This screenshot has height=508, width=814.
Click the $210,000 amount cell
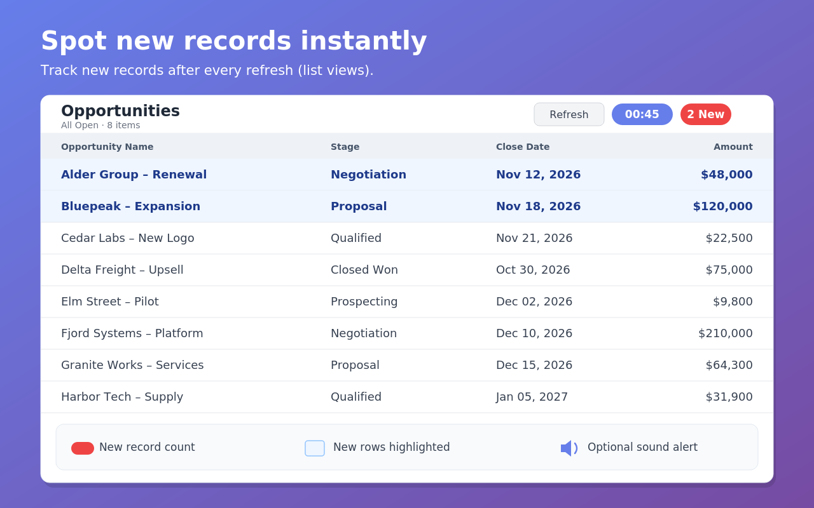726,333
